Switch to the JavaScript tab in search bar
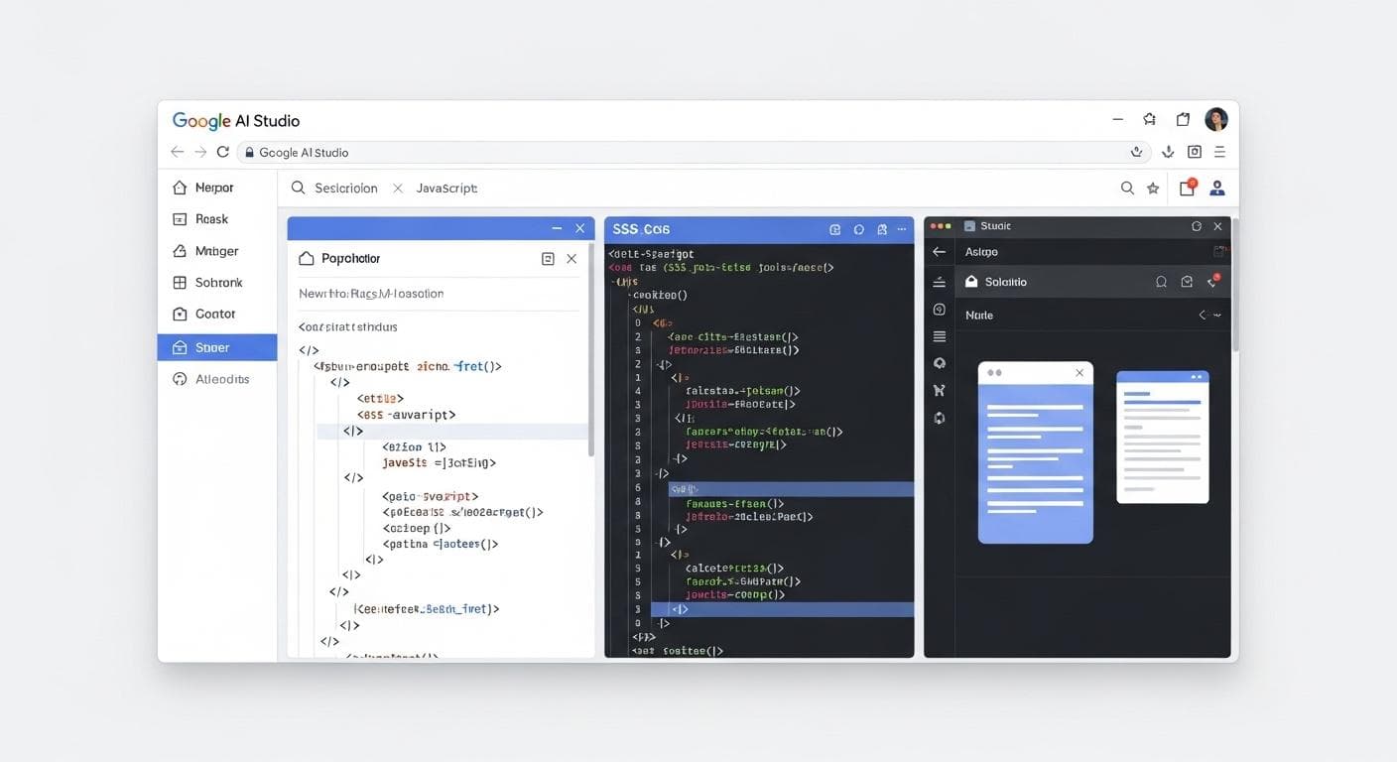 (446, 187)
